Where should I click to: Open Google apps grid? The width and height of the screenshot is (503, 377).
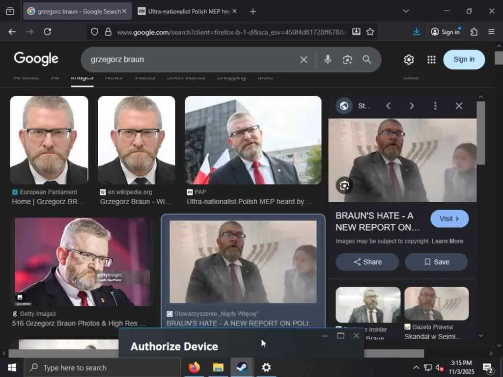[431, 59]
